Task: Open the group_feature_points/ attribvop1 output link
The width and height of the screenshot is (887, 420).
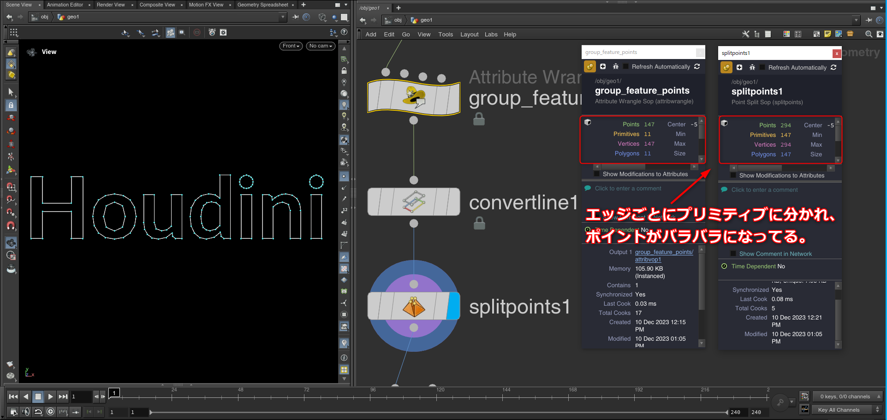Action: pyautogui.click(x=664, y=256)
